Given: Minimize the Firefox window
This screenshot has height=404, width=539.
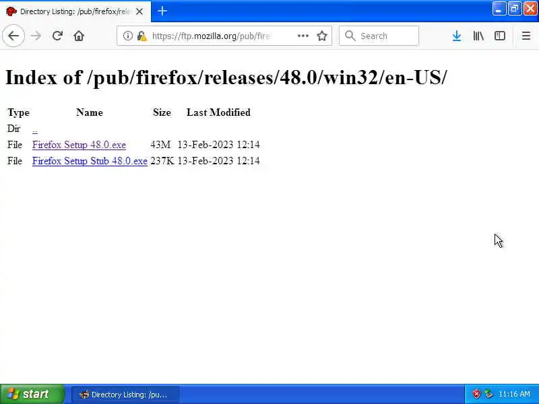Looking at the screenshot, I should (x=499, y=9).
